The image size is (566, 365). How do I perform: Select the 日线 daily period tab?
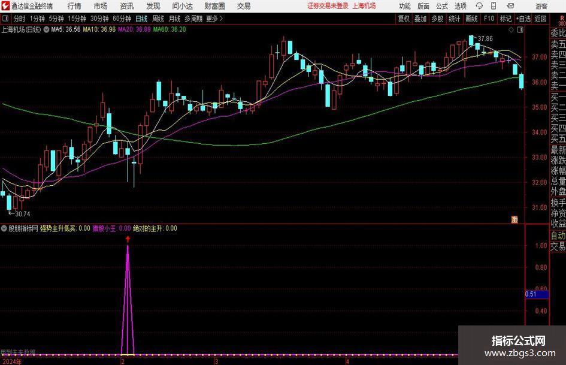click(141, 19)
